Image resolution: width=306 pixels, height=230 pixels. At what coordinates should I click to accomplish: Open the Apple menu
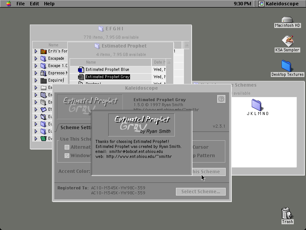(x=8, y=4)
